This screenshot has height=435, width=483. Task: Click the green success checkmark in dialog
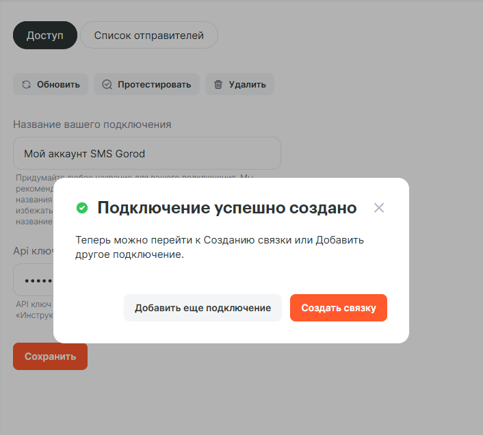click(x=82, y=208)
